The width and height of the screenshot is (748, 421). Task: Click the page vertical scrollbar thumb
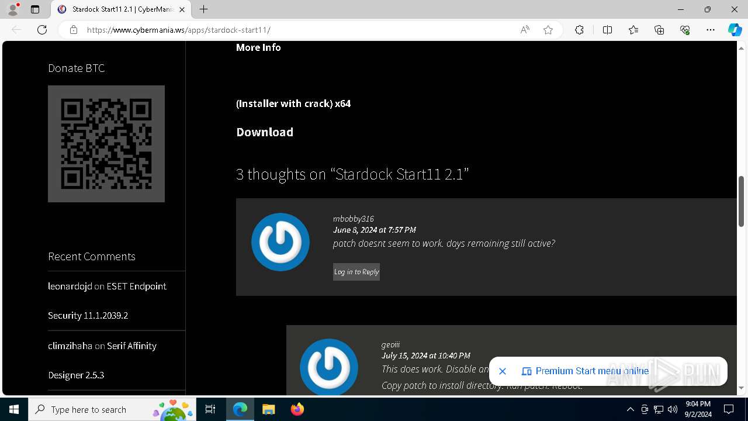(741, 201)
